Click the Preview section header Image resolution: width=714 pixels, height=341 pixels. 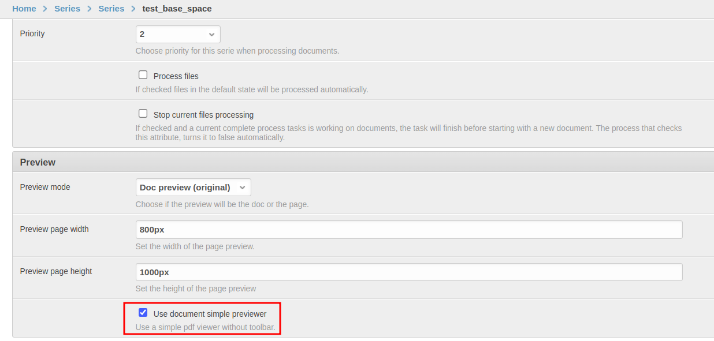pyautogui.click(x=38, y=162)
